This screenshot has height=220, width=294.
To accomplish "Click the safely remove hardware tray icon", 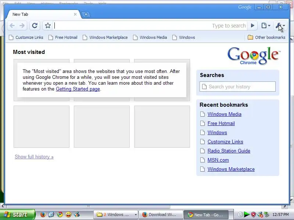I will (267, 214).
